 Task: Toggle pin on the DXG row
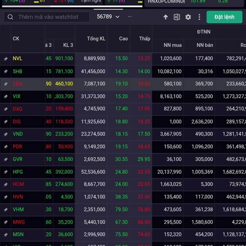(x=6, y=109)
